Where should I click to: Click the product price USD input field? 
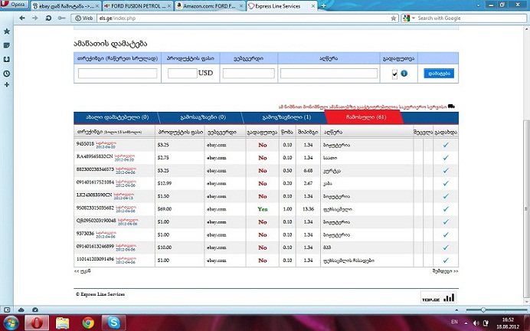pos(182,74)
